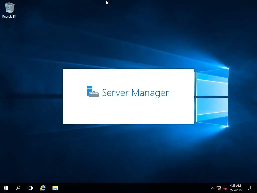
Task: Click the Show desktop strip at the end of the taskbar
Action: coord(256,188)
